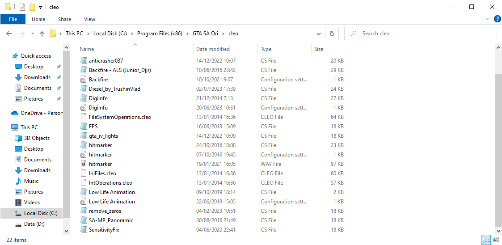502x245 pixels.
Task: Click the Search cleo input box
Action: click(x=420, y=33)
